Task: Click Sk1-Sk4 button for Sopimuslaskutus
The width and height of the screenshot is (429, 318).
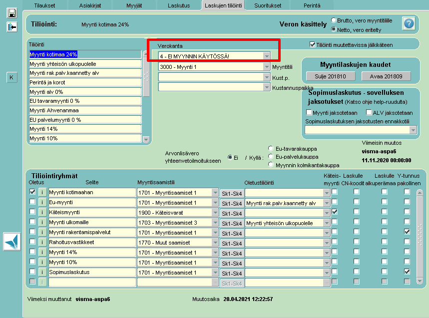Action: tap(232, 274)
